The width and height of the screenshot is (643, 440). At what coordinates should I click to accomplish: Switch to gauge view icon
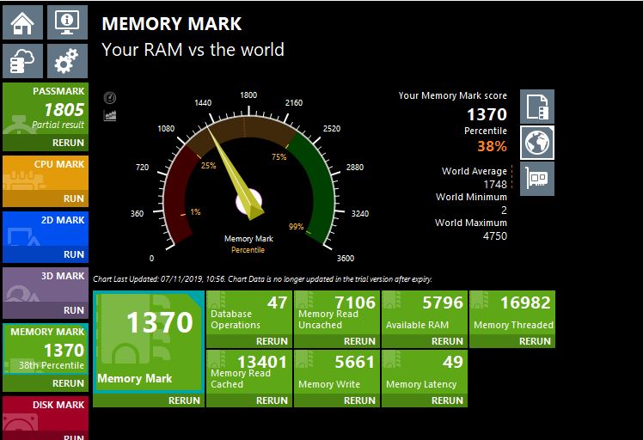coord(110,98)
